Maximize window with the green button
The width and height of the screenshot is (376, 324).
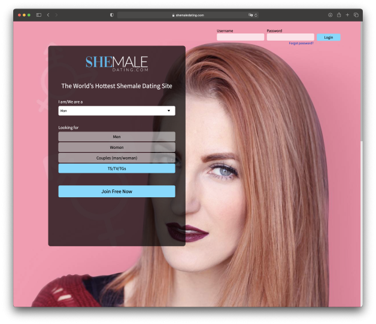click(29, 15)
